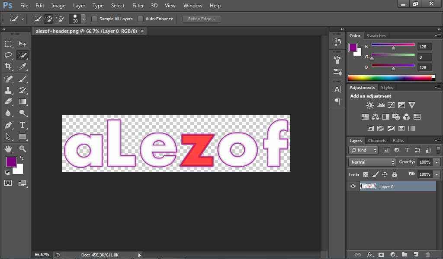
Task: Click the purple foreground color swatch
Action: click(x=11, y=162)
